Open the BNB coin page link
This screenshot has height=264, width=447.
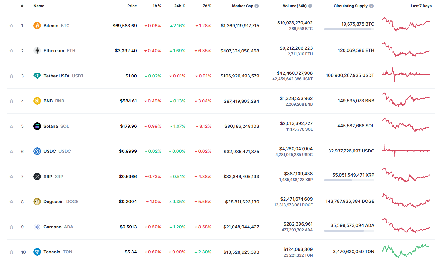54,101
